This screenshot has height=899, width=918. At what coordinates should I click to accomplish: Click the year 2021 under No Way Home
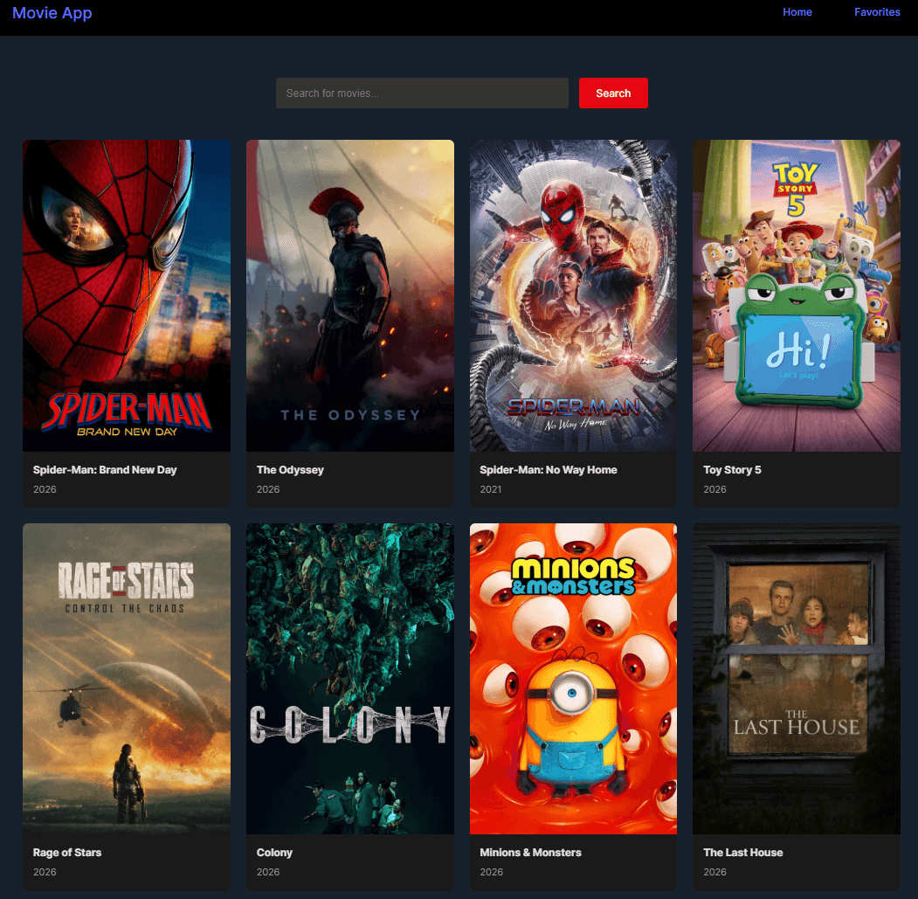point(491,489)
